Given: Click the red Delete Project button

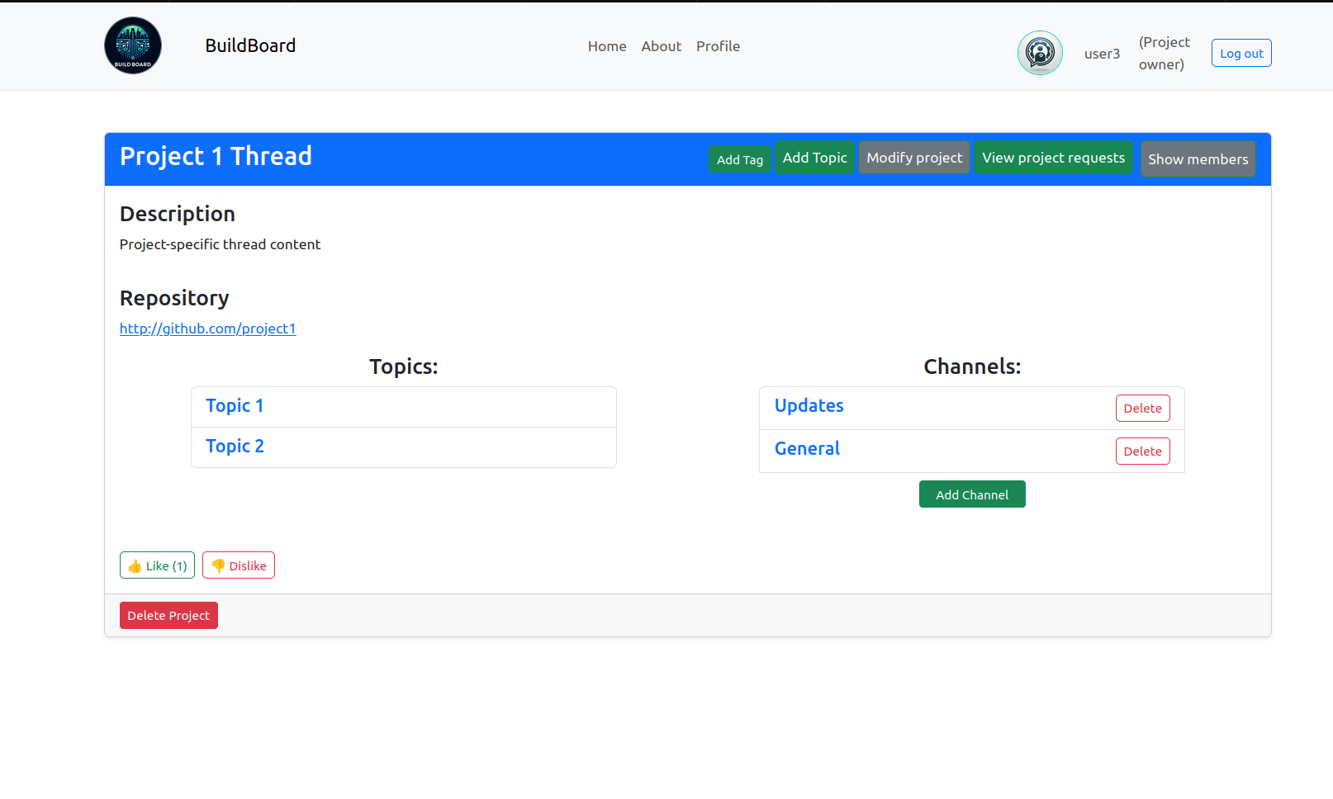Looking at the screenshot, I should tap(168, 616).
